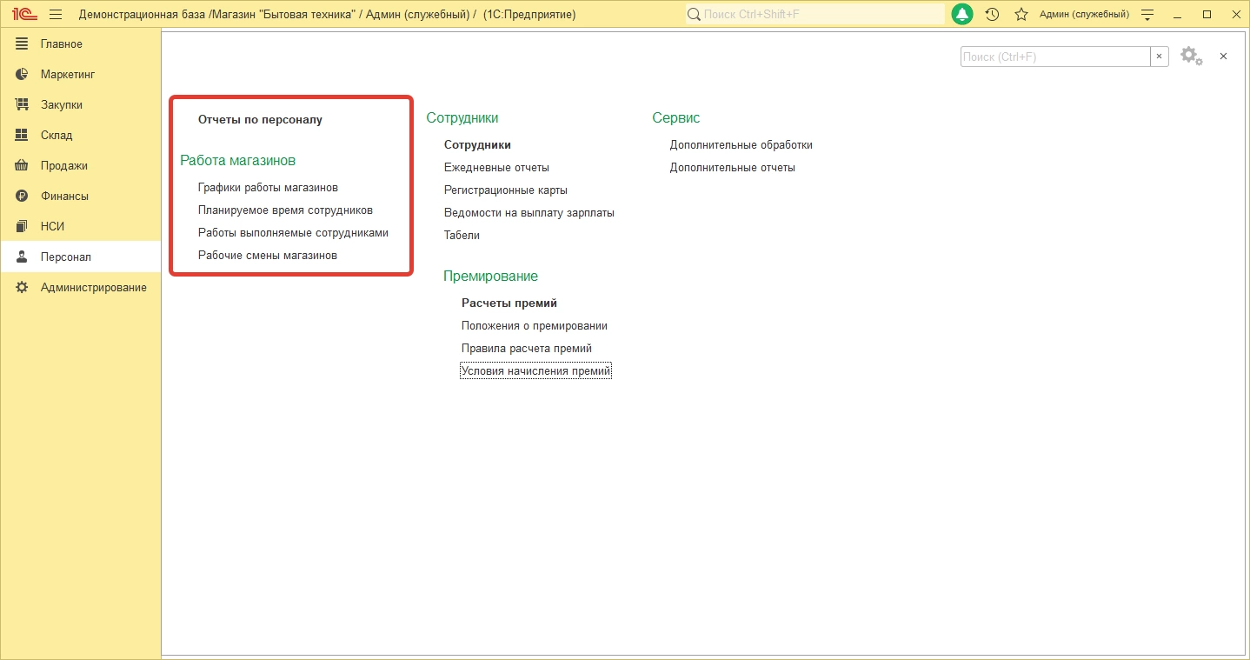Open notifications bell icon
Viewport: 1250px width, 660px height.
pyautogui.click(x=962, y=15)
